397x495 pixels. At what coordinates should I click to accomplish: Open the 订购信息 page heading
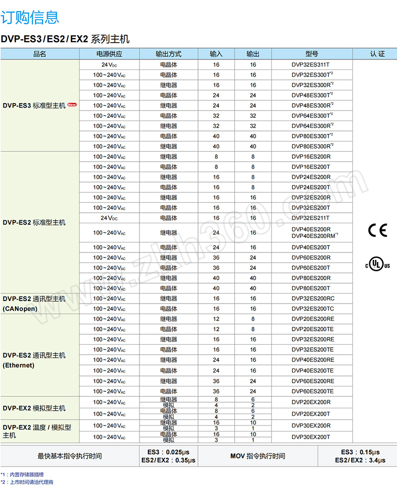[x=30, y=17]
